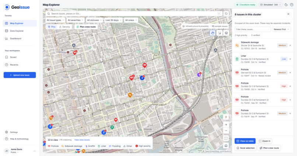Zoom out with the minus map control

click(226, 131)
